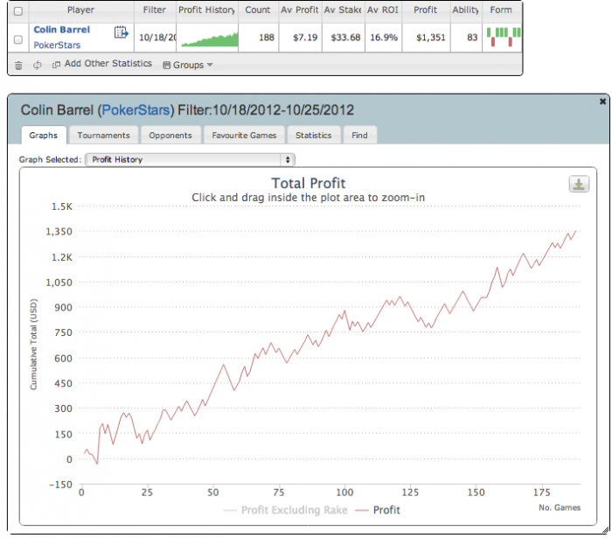This screenshot has height=538, width=612.
Task: Click the 16.9% ROI value
Action: click(384, 38)
